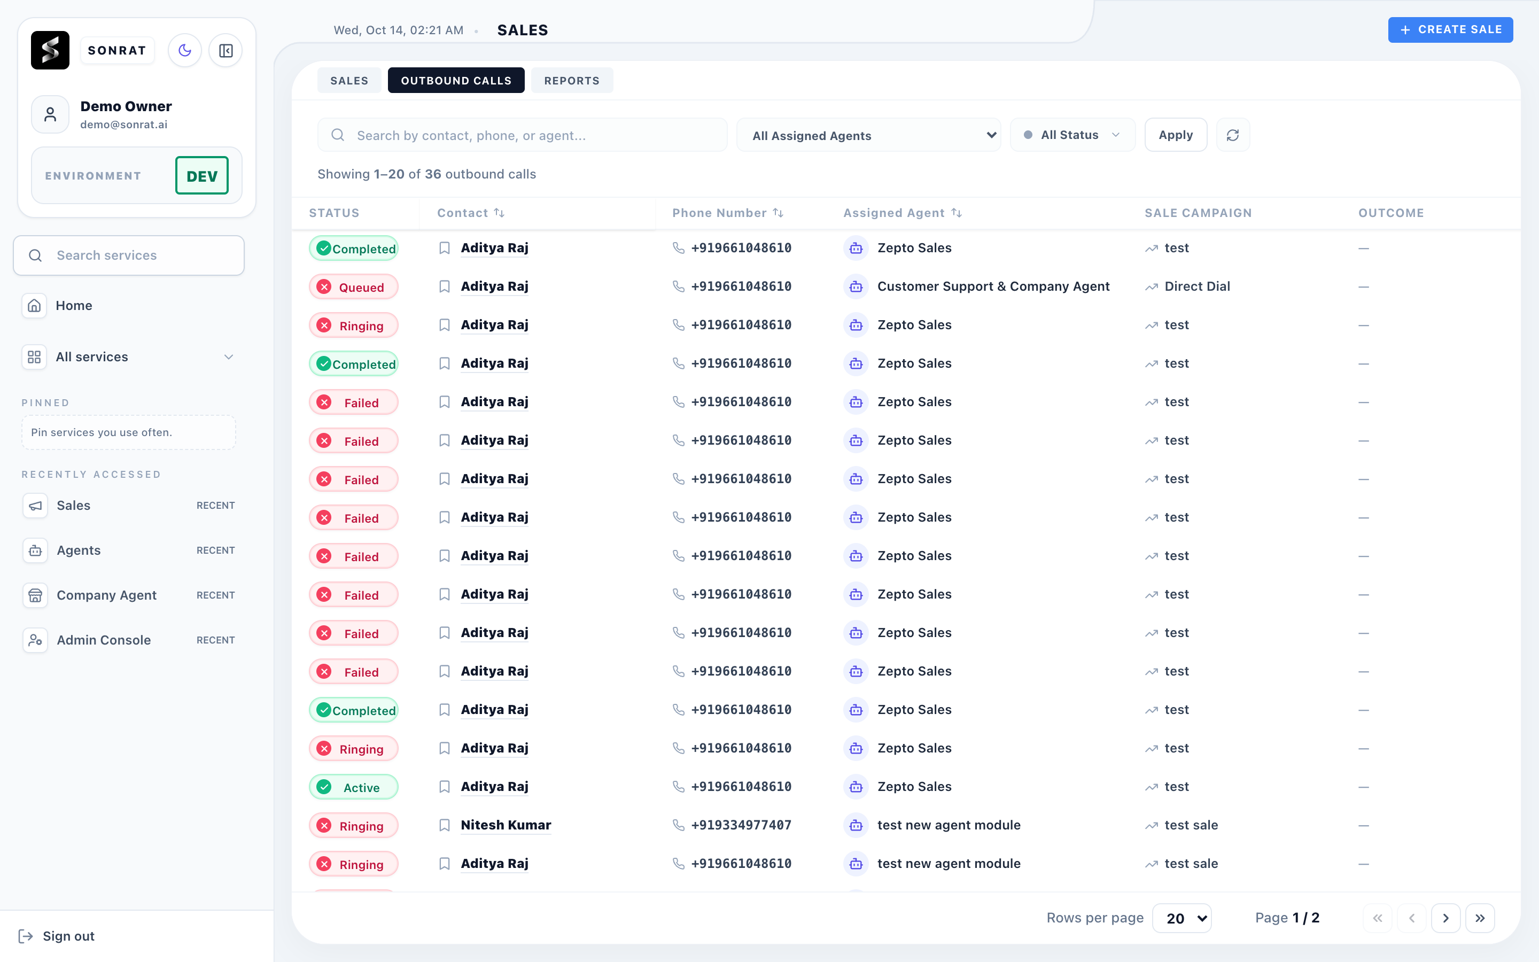Expand the All services menu
1539x962 pixels.
tap(128, 357)
